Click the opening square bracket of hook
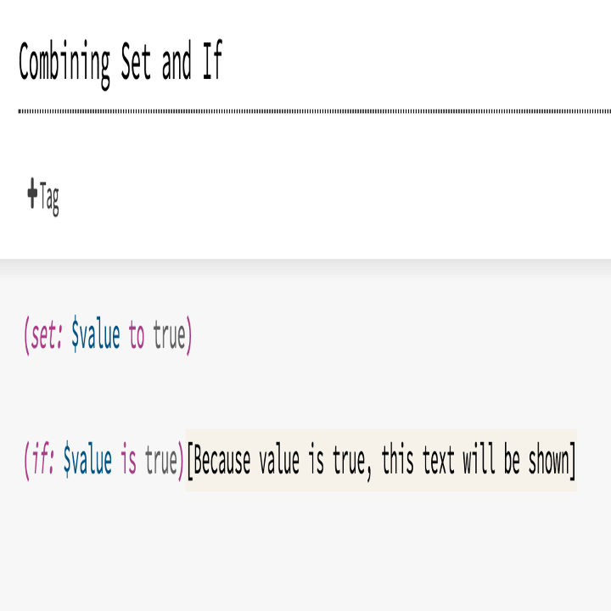This screenshot has height=611, width=611. pyautogui.click(x=189, y=461)
